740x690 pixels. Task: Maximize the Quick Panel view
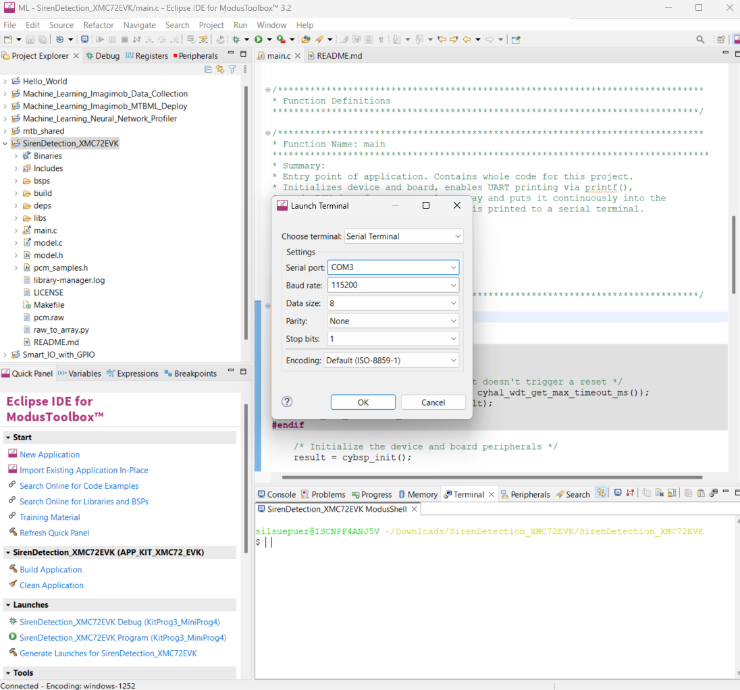(244, 372)
